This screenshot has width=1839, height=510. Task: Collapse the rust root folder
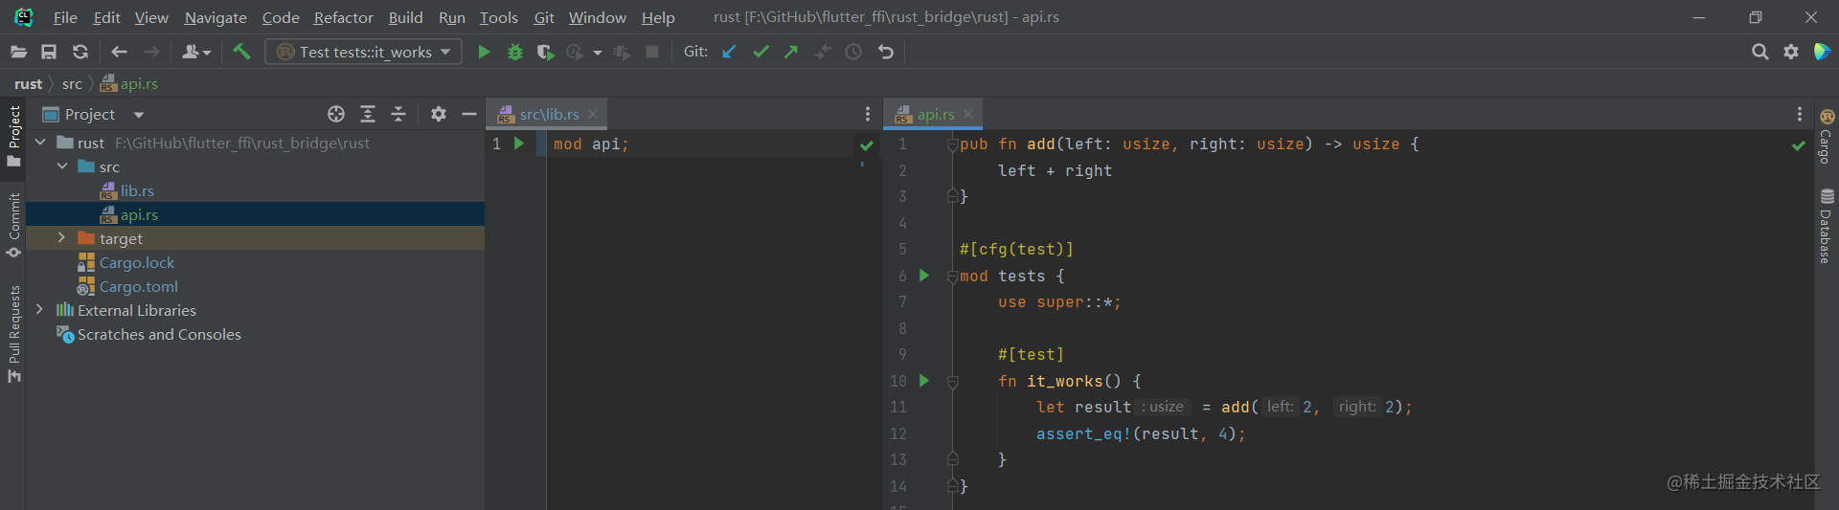(x=40, y=143)
